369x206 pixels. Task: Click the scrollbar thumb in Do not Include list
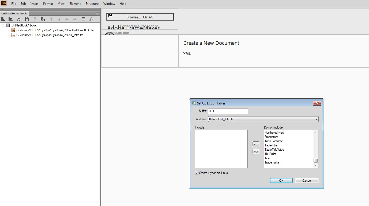click(x=316, y=161)
